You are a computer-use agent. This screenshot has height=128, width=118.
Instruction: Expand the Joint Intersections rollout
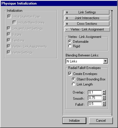pos(87,18)
